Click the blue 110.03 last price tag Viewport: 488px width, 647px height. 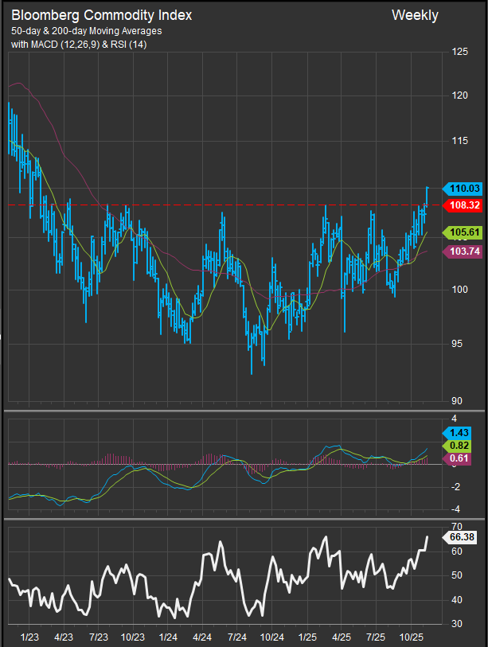coord(463,189)
